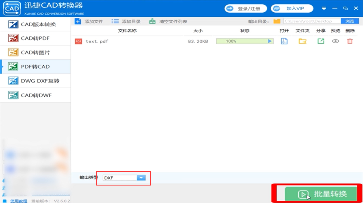The height and width of the screenshot is (203, 363).
Task: Click the 当前版本 V2.6.0.2 label
Action: point(51,201)
